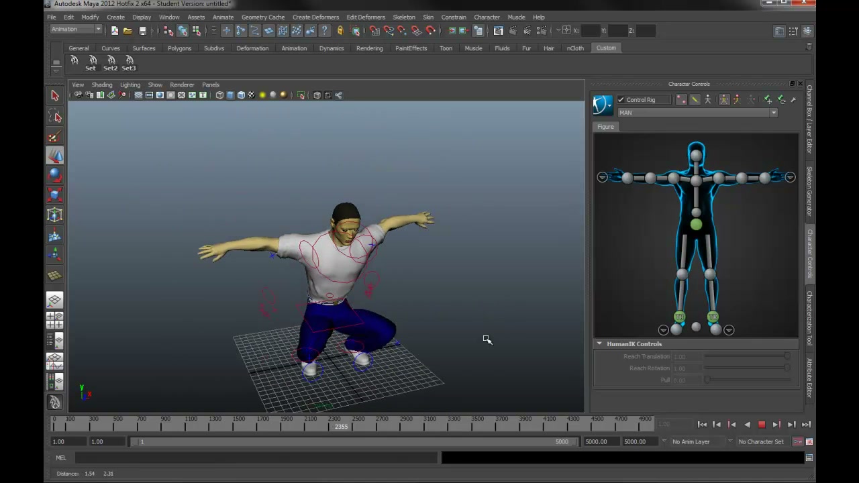Run the Set3 shelf script
859x483 pixels.
click(129, 63)
